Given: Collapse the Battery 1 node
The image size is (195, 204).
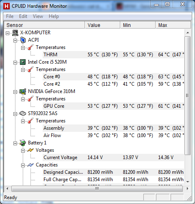Looking at the screenshot, I should 15,143.
